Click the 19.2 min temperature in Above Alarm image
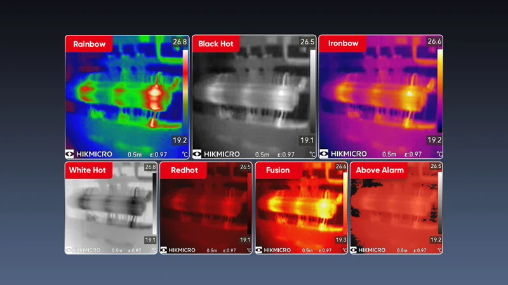Screen dimensions: 508x285 (436, 240)
